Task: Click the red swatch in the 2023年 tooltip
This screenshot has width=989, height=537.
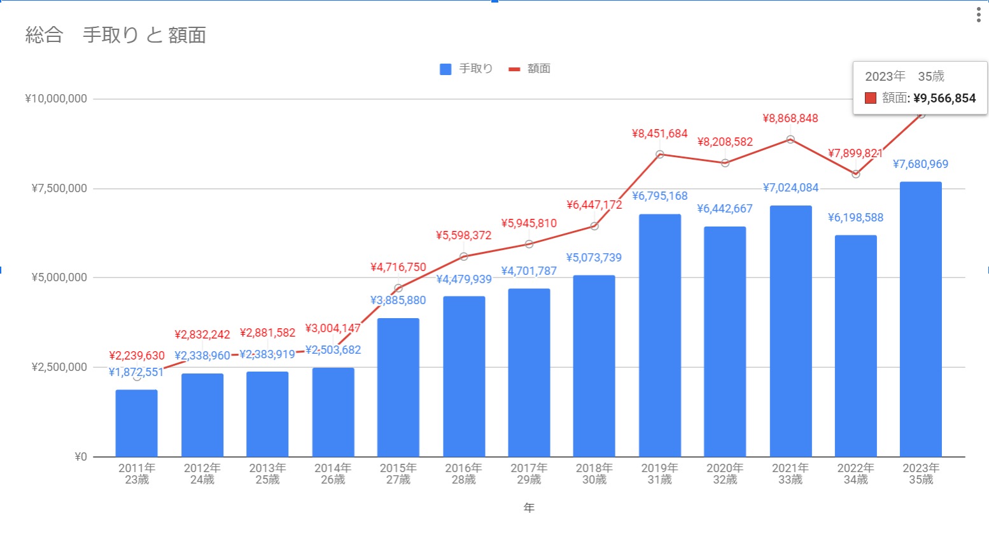Action: point(871,98)
